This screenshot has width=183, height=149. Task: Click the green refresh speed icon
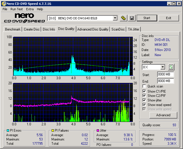(171, 67)
